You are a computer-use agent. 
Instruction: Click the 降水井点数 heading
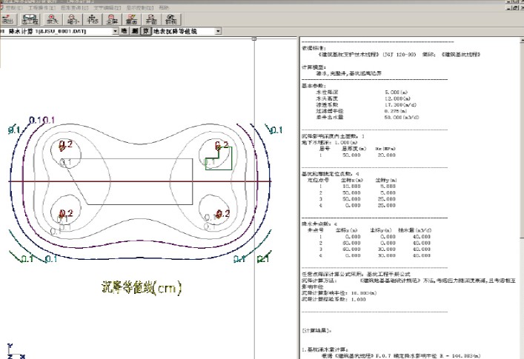[319, 224]
